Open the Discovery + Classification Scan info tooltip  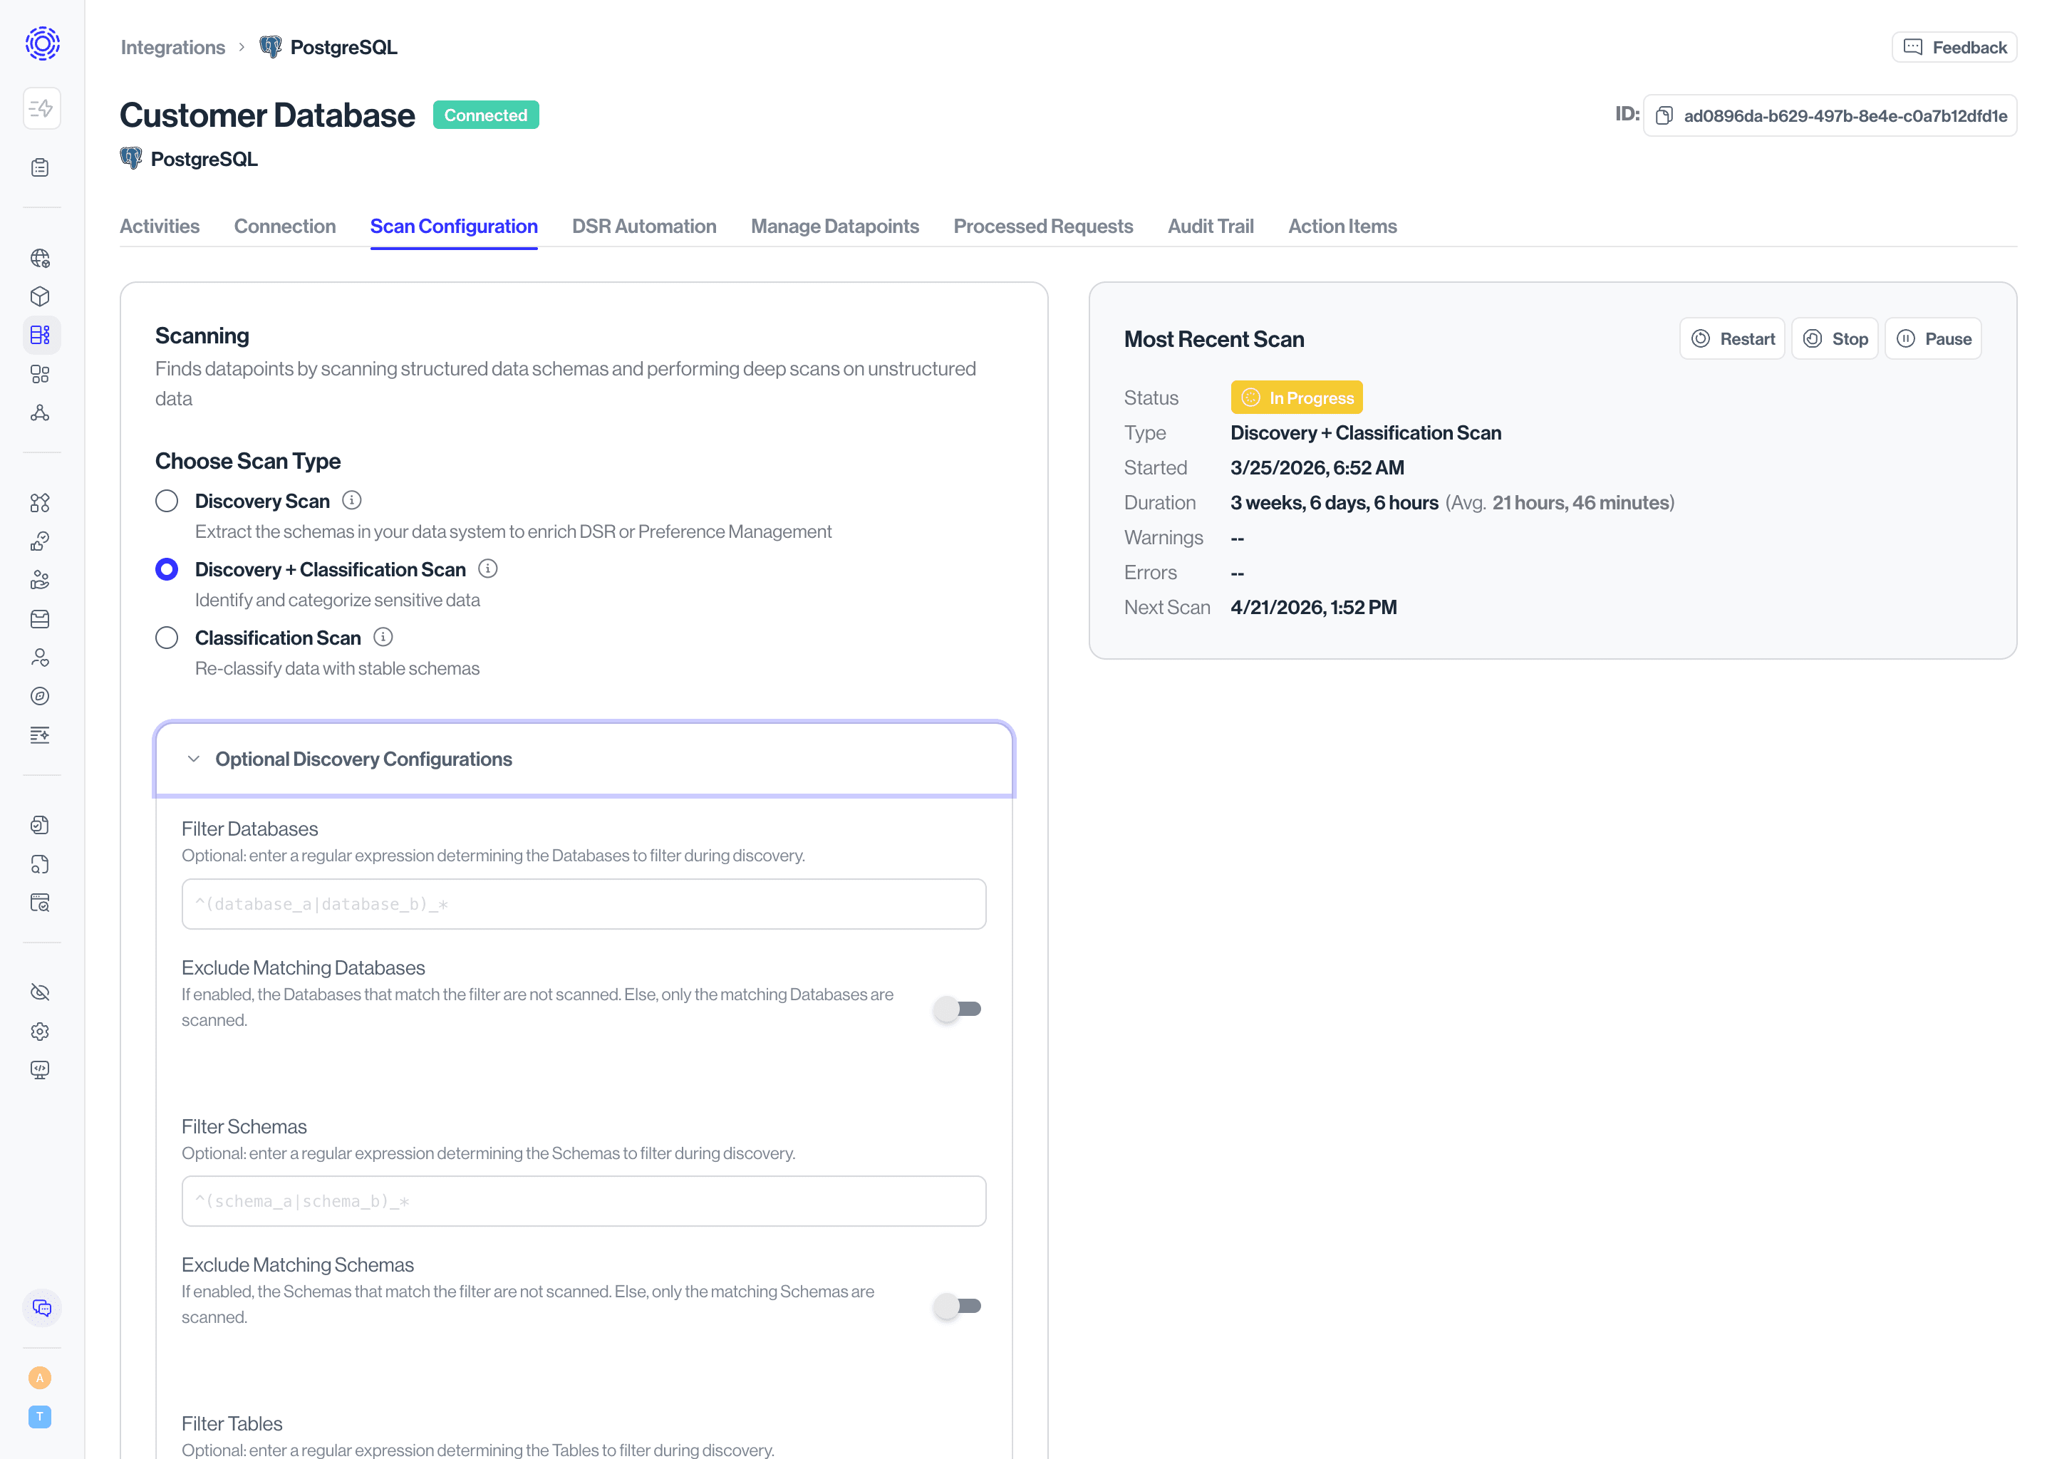coord(488,568)
